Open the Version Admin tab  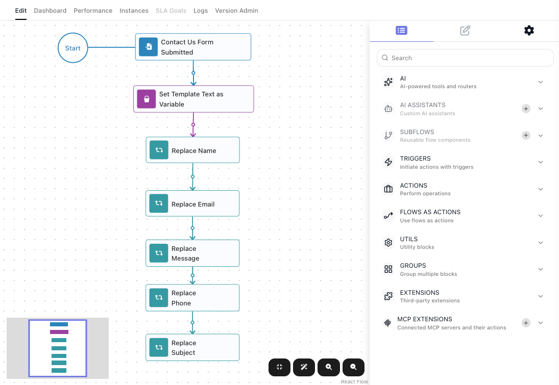click(x=236, y=11)
